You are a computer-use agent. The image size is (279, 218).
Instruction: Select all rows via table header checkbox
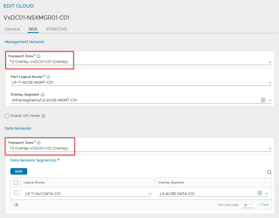point(16,182)
